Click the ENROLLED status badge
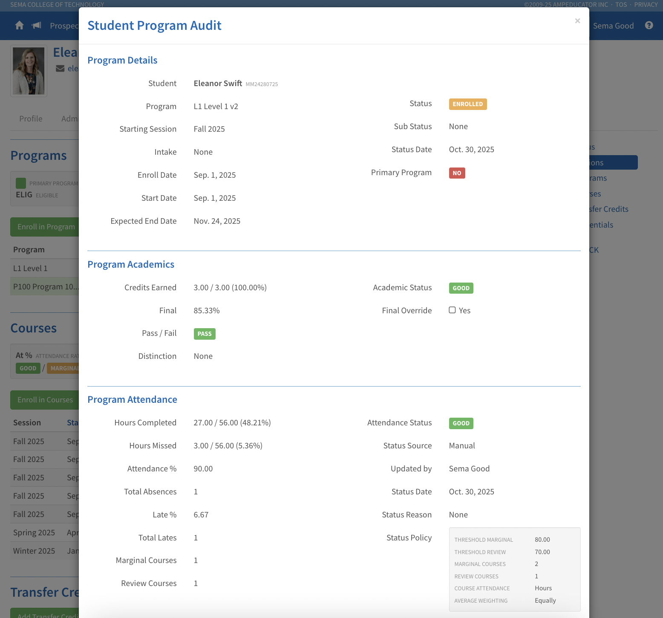Screen dimensions: 663x618 467,104
